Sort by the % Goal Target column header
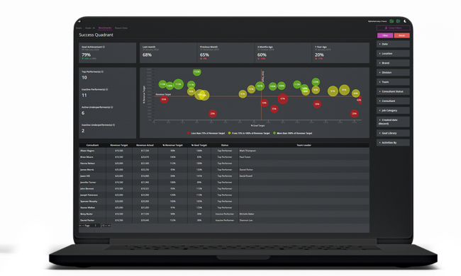The height and width of the screenshot is (276, 461). pyautogui.click(x=199, y=145)
